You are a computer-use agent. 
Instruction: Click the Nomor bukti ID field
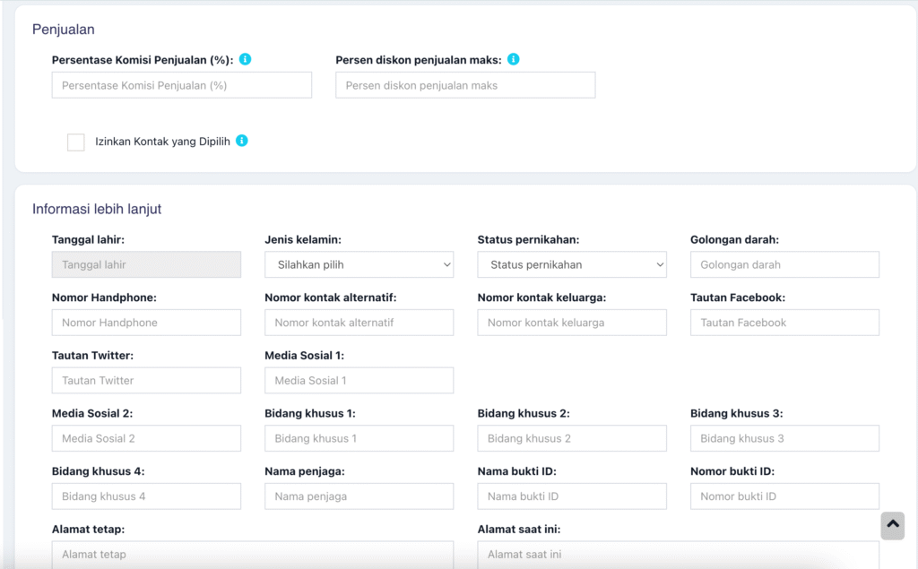[784, 496]
